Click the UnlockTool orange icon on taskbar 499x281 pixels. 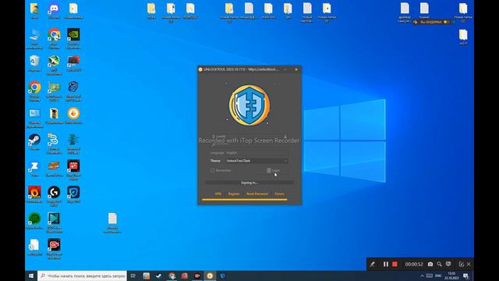(x=210, y=276)
